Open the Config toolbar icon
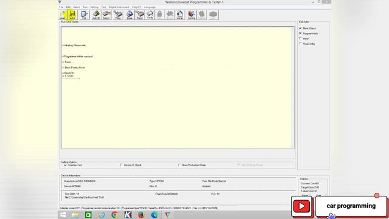The image size is (389, 219). [191, 15]
